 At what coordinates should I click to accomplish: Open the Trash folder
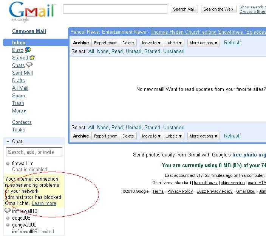click(18, 103)
